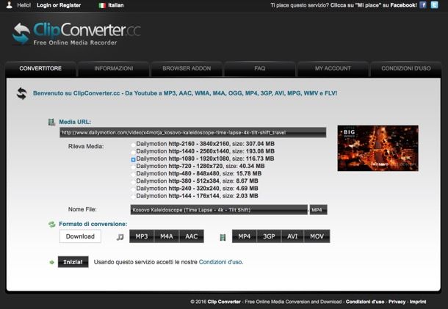Select the http-380 512x384 radio option

(x=133, y=182)
